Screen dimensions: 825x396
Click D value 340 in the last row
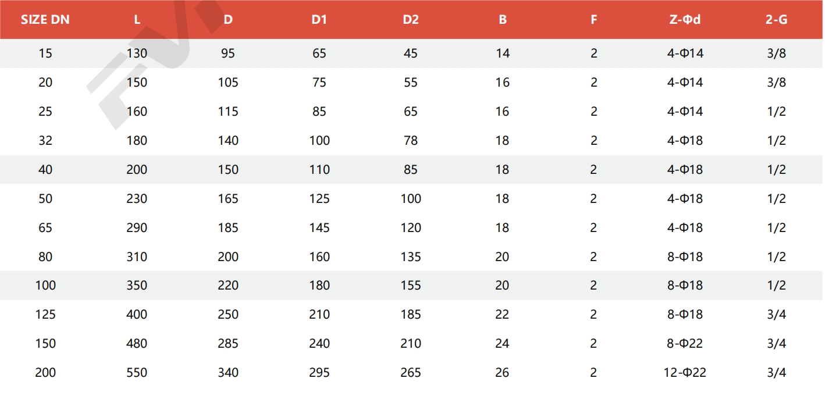228,372
